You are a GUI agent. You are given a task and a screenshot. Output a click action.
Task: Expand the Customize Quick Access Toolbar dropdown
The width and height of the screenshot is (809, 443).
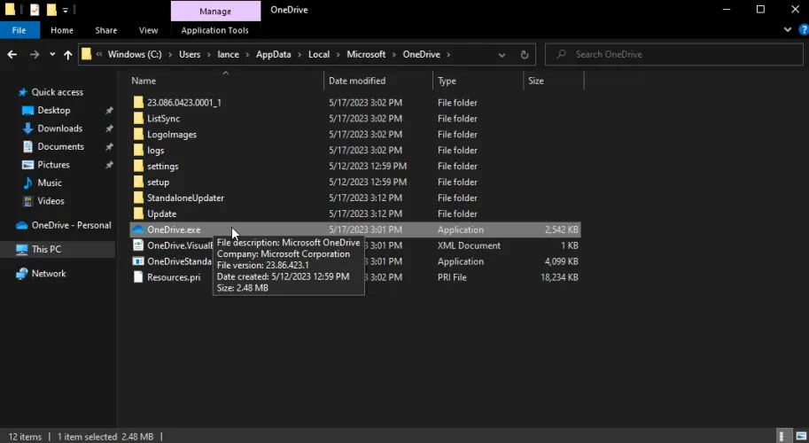click(x=66, y=10)
